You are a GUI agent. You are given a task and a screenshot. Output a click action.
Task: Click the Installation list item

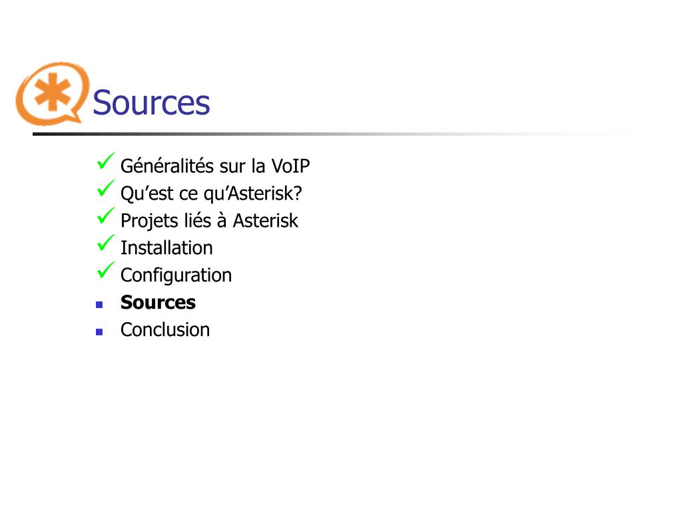coord(167,248)
